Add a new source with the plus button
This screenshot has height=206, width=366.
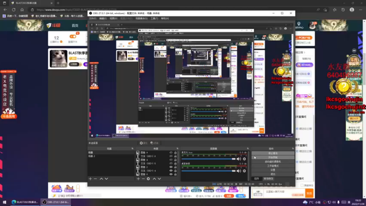pyautogui.click(x=138, y=179)
